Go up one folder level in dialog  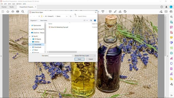pyautogui.click(x=39, y=16)
